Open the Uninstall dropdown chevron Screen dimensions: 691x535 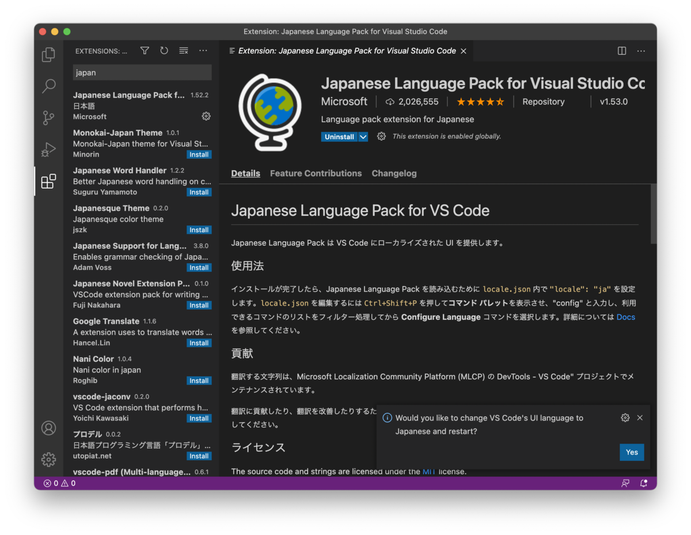pyautogui.click(x=363, y=136)
